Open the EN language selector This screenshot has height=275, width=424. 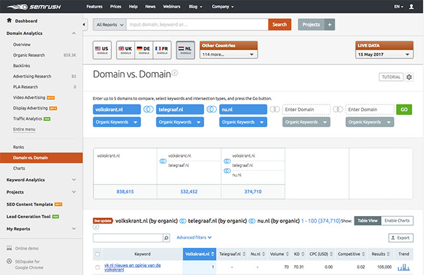point(399,7)
